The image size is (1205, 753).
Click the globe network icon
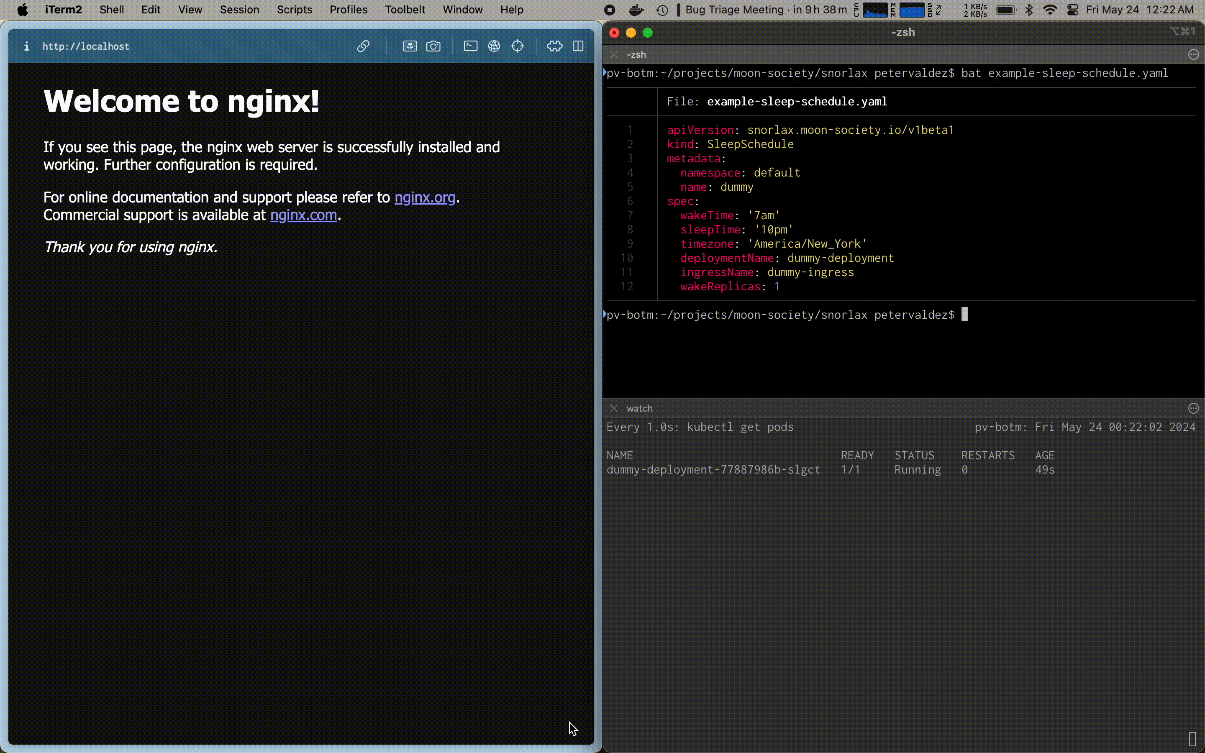tap(494, 46)
